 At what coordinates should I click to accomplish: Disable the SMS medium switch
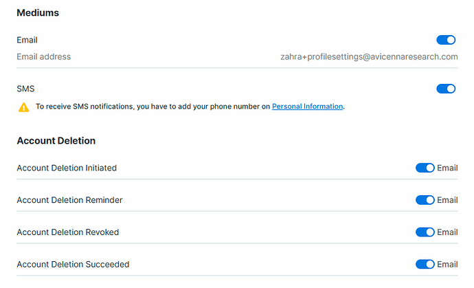[x=446, y=89]
